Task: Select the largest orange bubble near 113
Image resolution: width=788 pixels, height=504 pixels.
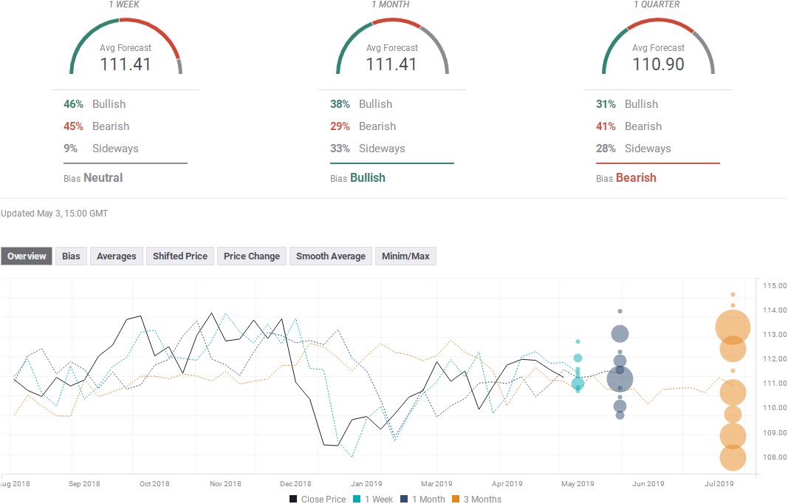Action: pos(733,327)
